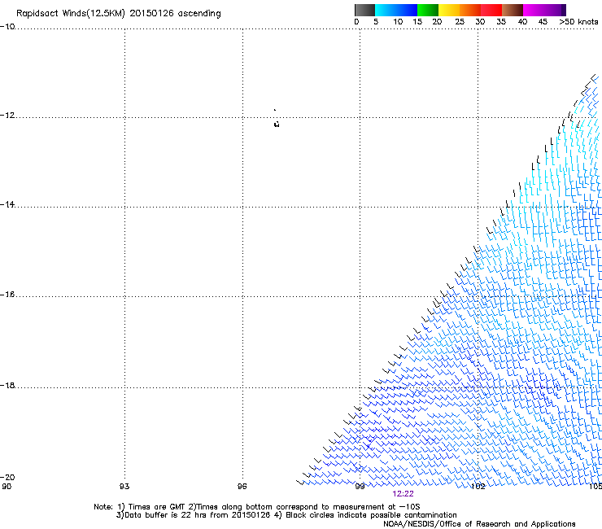The image size is (602, 529).
Task: Click the latitude label '-18'
Action: click(x=7, y=385)
